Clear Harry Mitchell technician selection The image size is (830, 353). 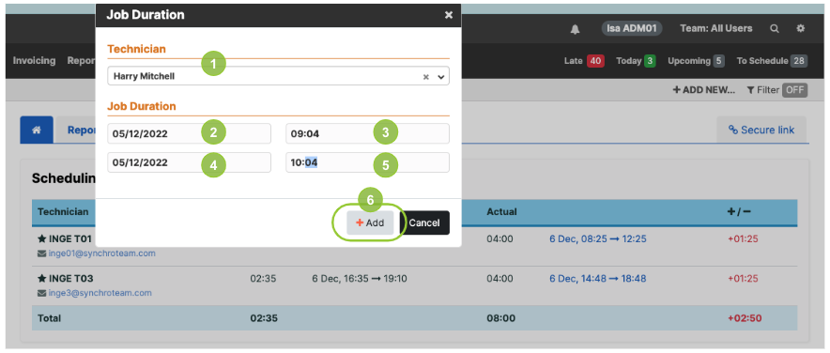425,77
